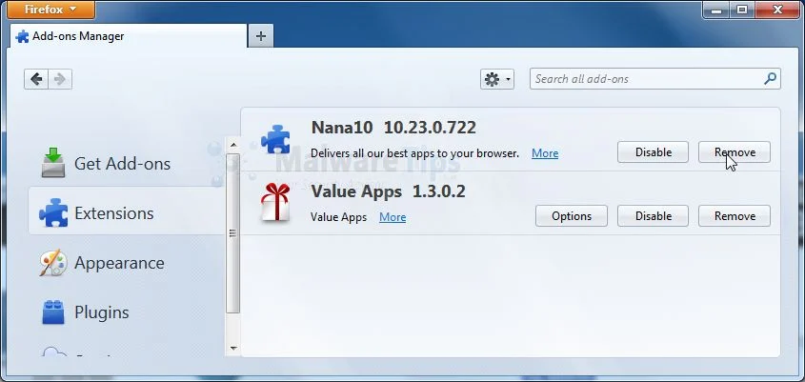This screenshot has height=382, width=805.
Task: Disable the Nana10 extension
Action: click(653, 152)
